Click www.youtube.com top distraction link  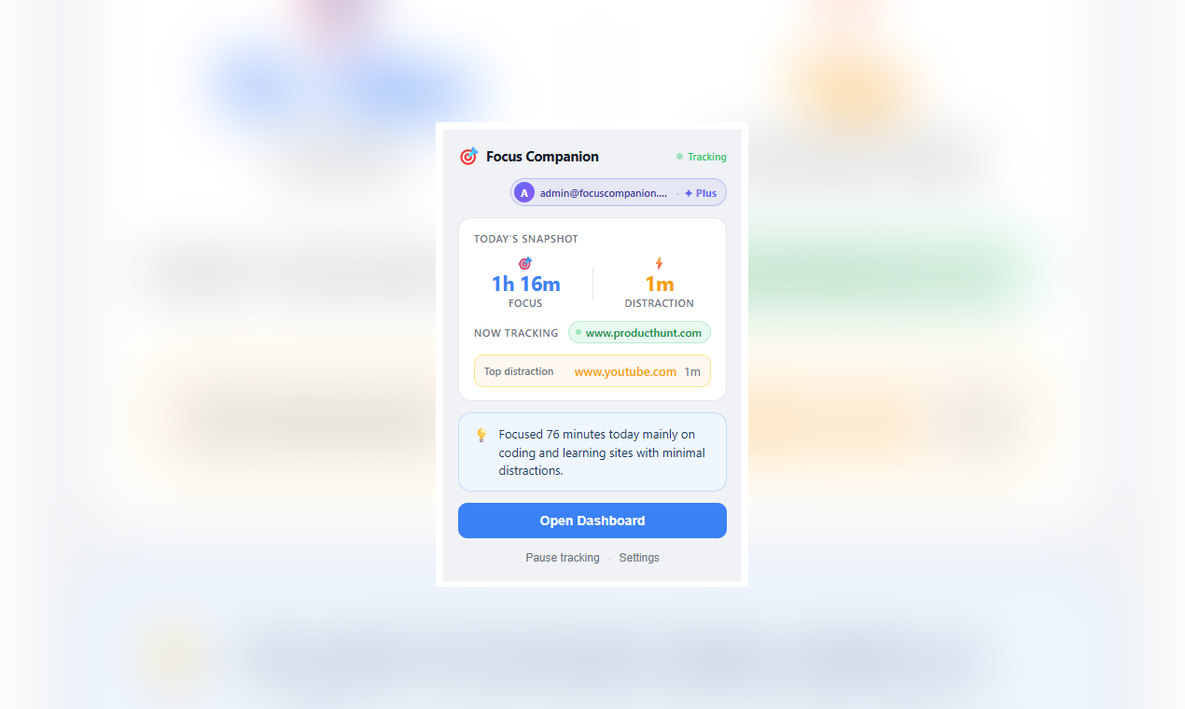[625, 371]
